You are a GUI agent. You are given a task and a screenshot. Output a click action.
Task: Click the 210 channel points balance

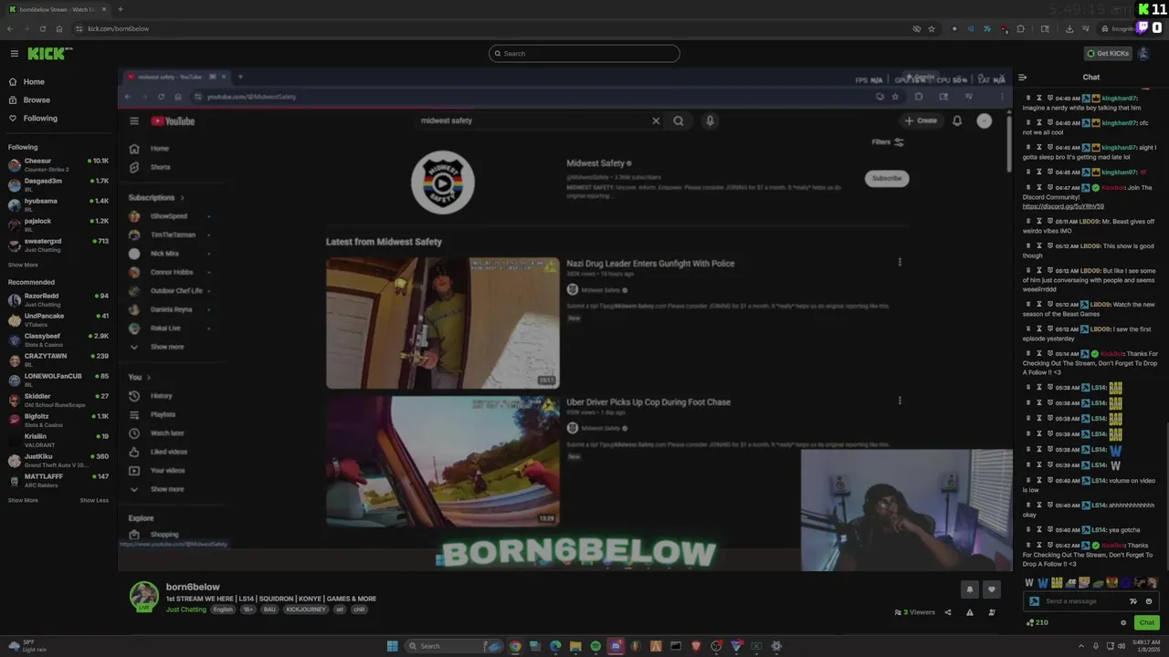click(x=1037, y=623)
